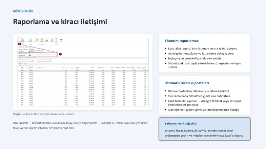Click bullet 'Ciro zamanında bildirilmediğinde ciro hatırlatma'
266x149 pixels.
pos(199,96)
